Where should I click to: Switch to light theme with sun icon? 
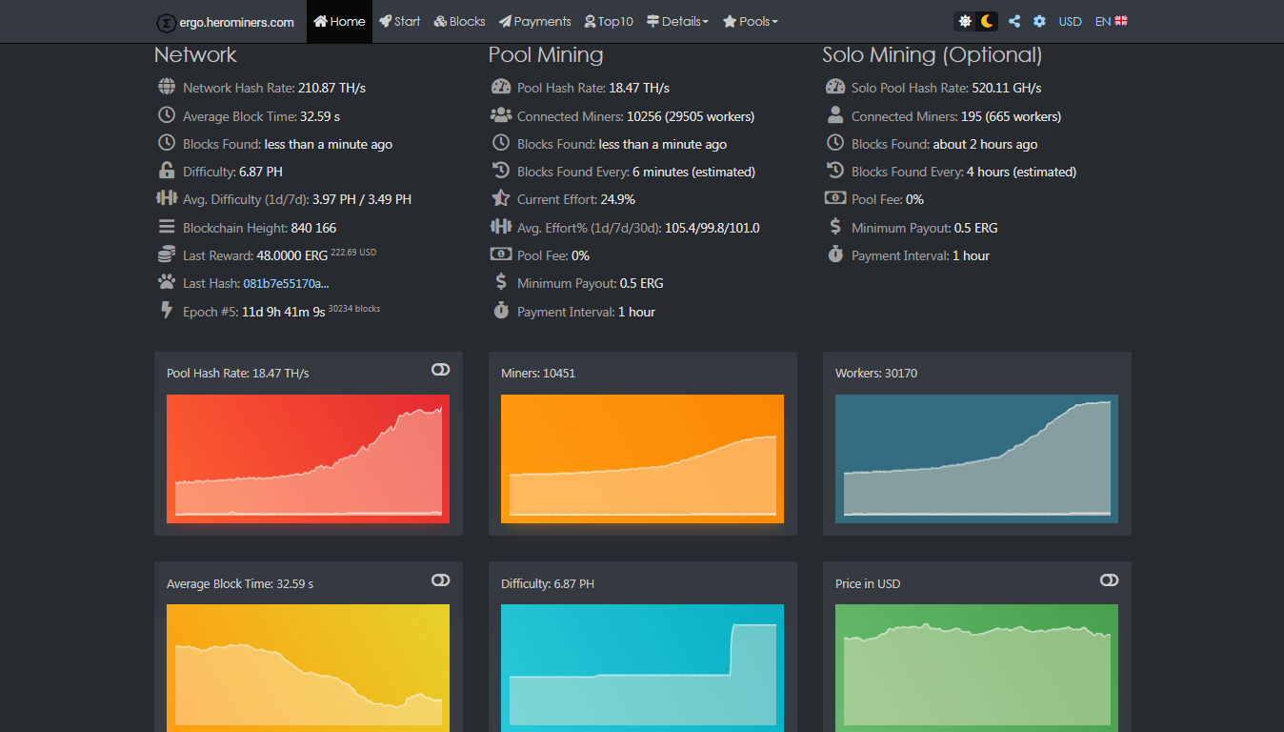click(x=965, y=21)
